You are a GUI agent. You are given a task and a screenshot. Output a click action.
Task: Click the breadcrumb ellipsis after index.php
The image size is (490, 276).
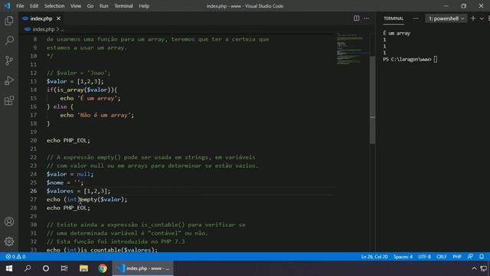(x=62, y=29)
